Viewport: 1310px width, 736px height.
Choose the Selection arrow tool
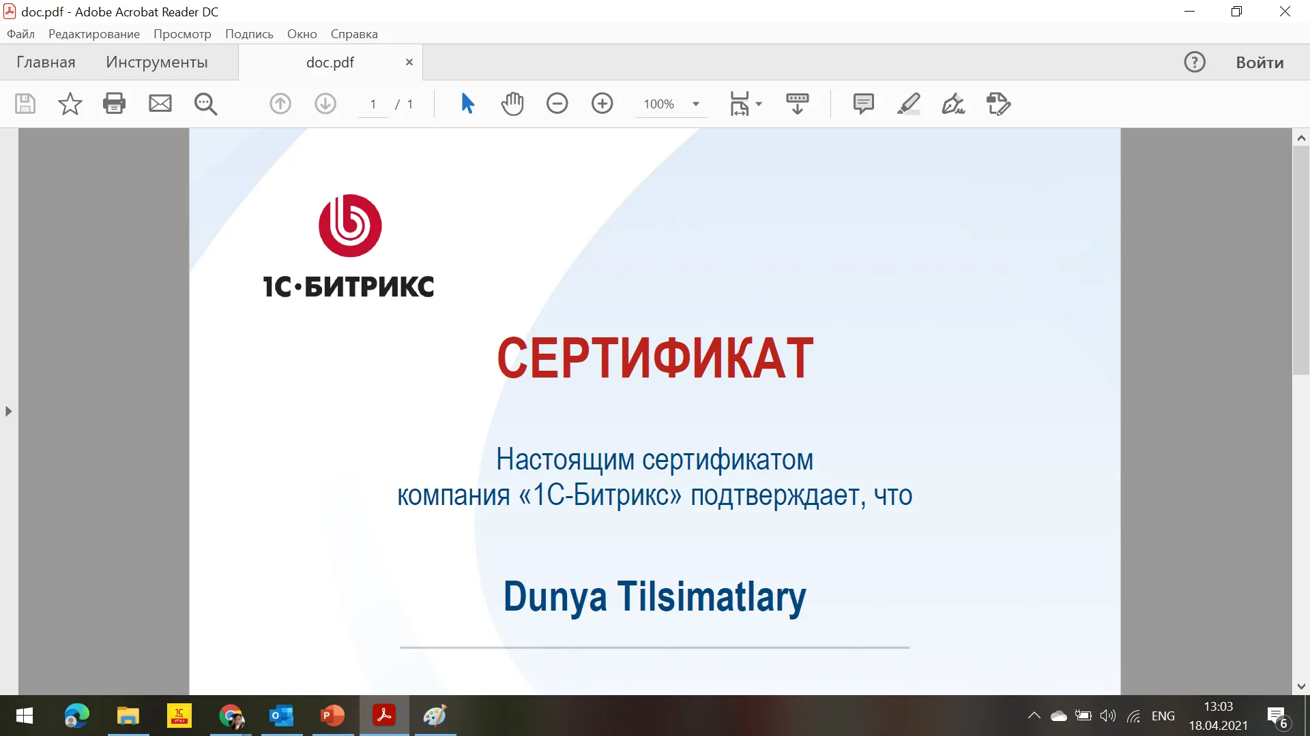click(467, 104)
